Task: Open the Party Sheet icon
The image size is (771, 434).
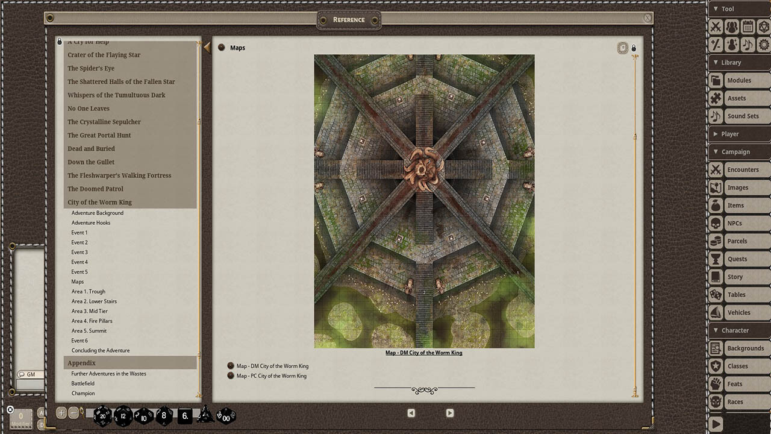Action: tap(732, 27)
